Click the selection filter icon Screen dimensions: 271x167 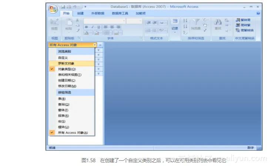pos(205,20)
